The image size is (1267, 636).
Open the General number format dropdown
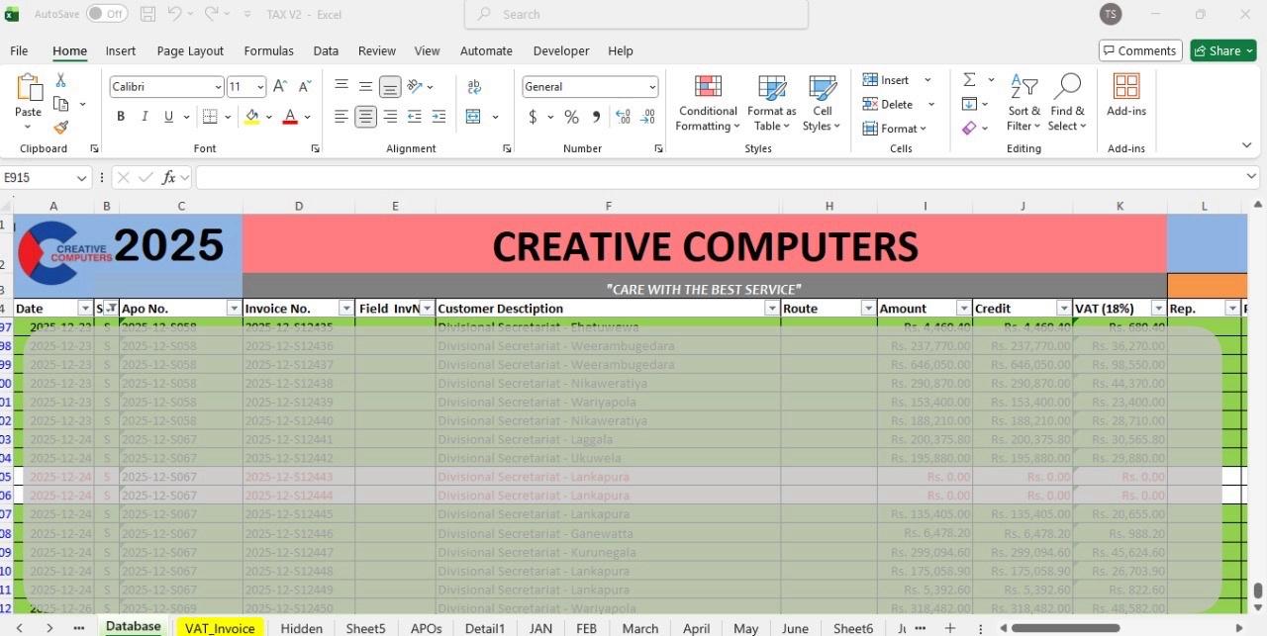coord(651,87)
